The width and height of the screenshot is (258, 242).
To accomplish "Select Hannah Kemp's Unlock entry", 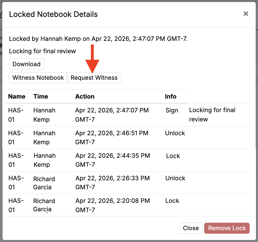I will click(175, 133).
